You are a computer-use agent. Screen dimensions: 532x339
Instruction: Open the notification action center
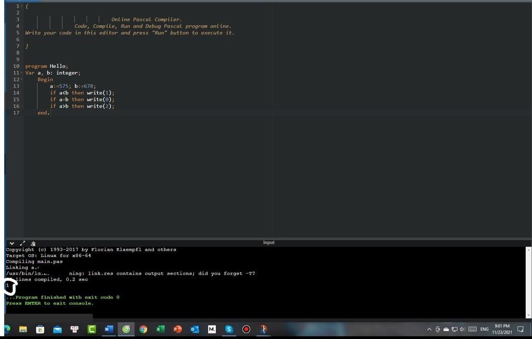pos(521,329)
